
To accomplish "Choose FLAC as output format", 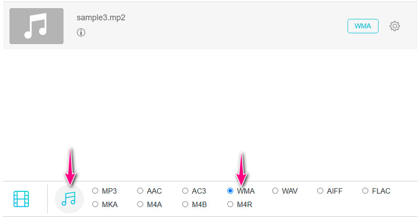I will click(x=366, y=191).
